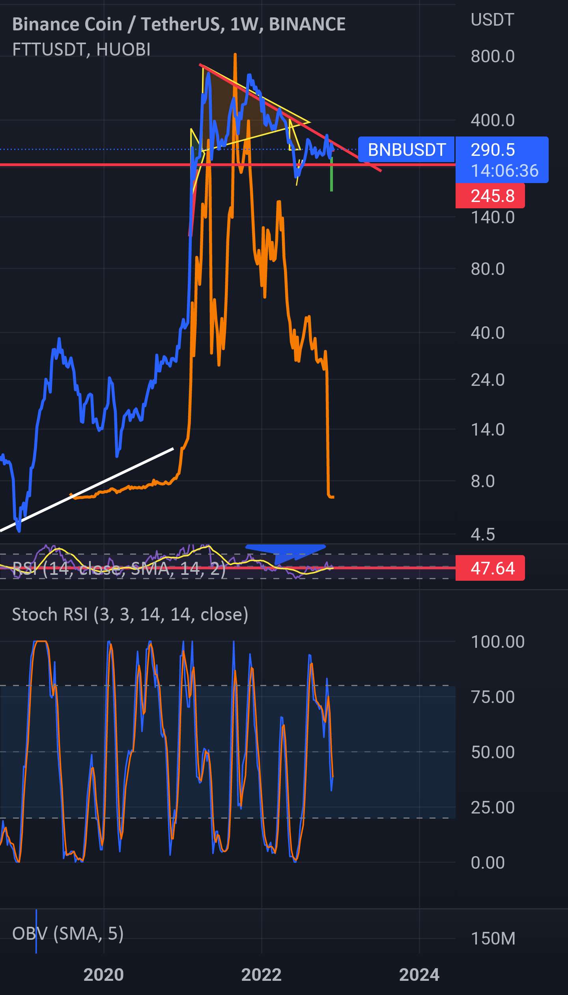Screen dimensions: 568x995
Task: Click the OBV (SMA, 5) indicator legend
Action: pyautogui.click(x=68, y=934)
